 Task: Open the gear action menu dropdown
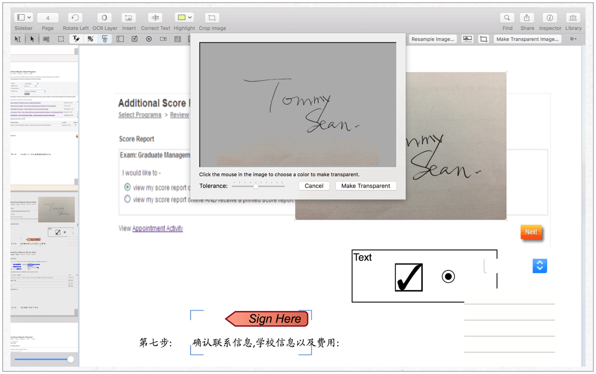click(x=573, y=39)
